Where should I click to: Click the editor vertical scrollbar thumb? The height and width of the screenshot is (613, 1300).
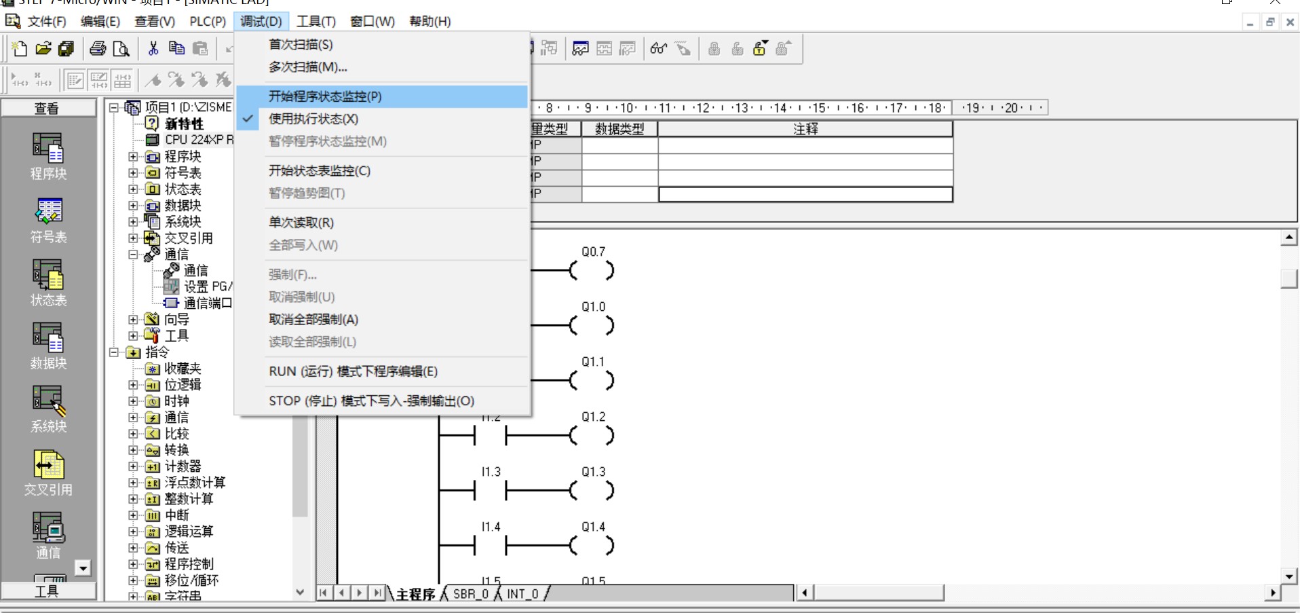coord(1289,279)
